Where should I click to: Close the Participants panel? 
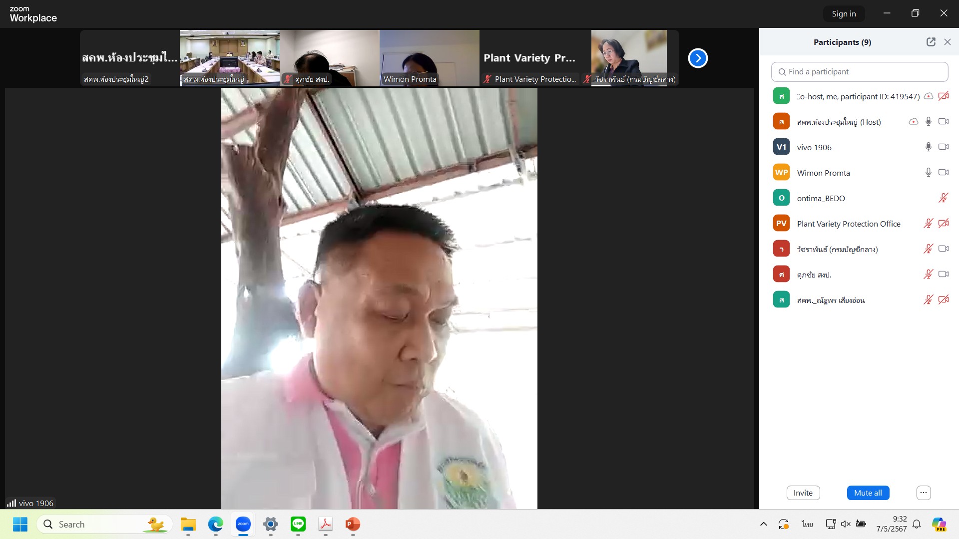948,42
